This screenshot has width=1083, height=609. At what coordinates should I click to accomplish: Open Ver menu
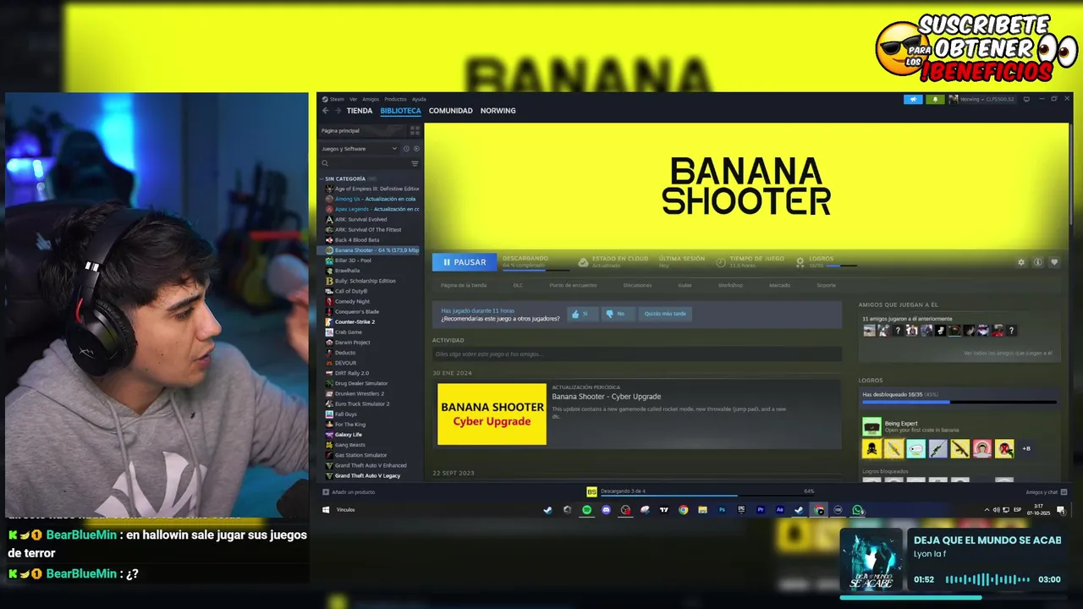[354, 99]
